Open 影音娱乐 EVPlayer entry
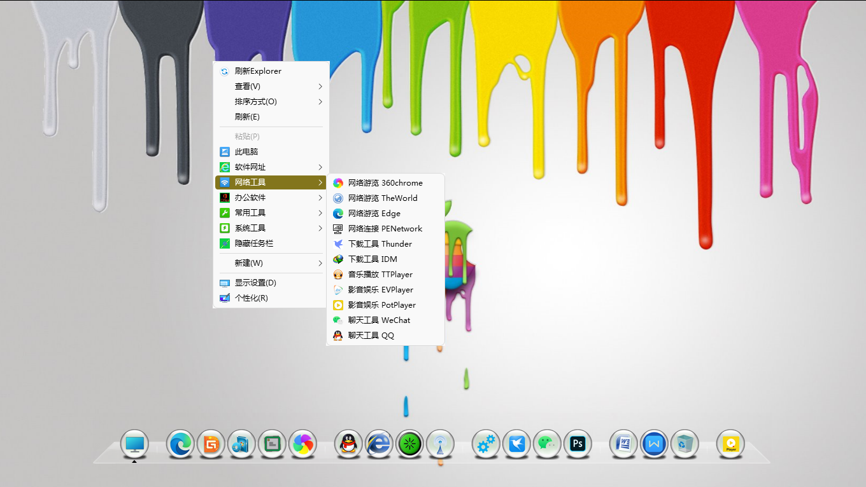 point(385,290)
